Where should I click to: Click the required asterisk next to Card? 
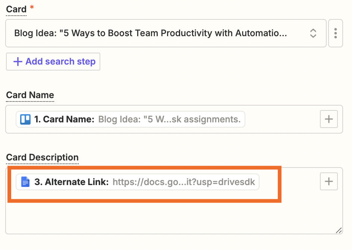click(32, 8)
